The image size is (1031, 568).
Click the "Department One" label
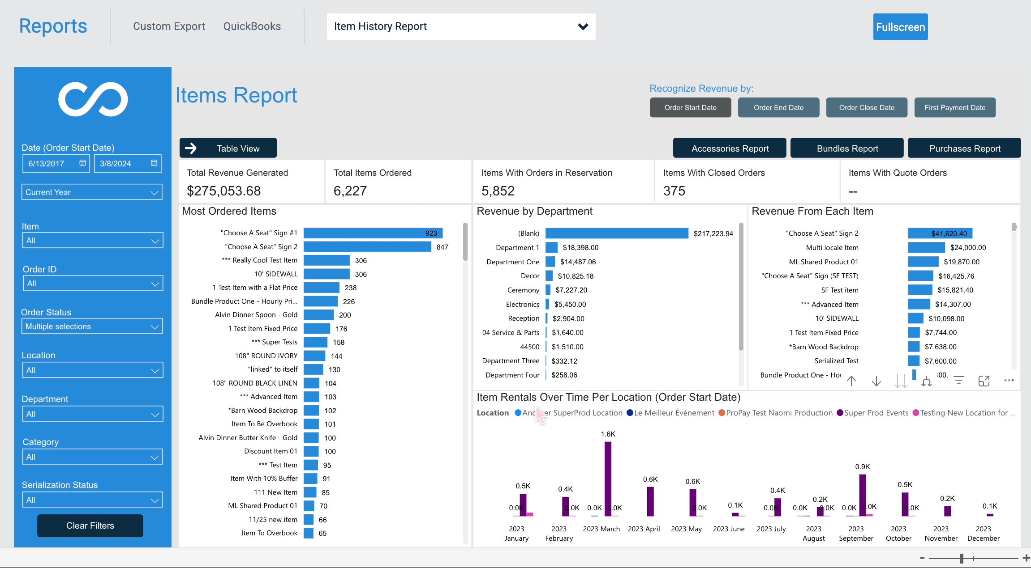click(x=513, y=262)
